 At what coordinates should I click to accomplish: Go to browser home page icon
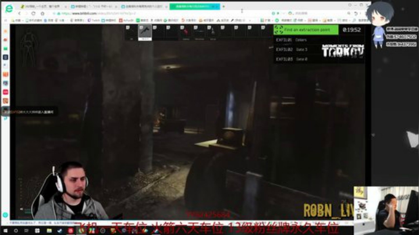click(42, 13)
